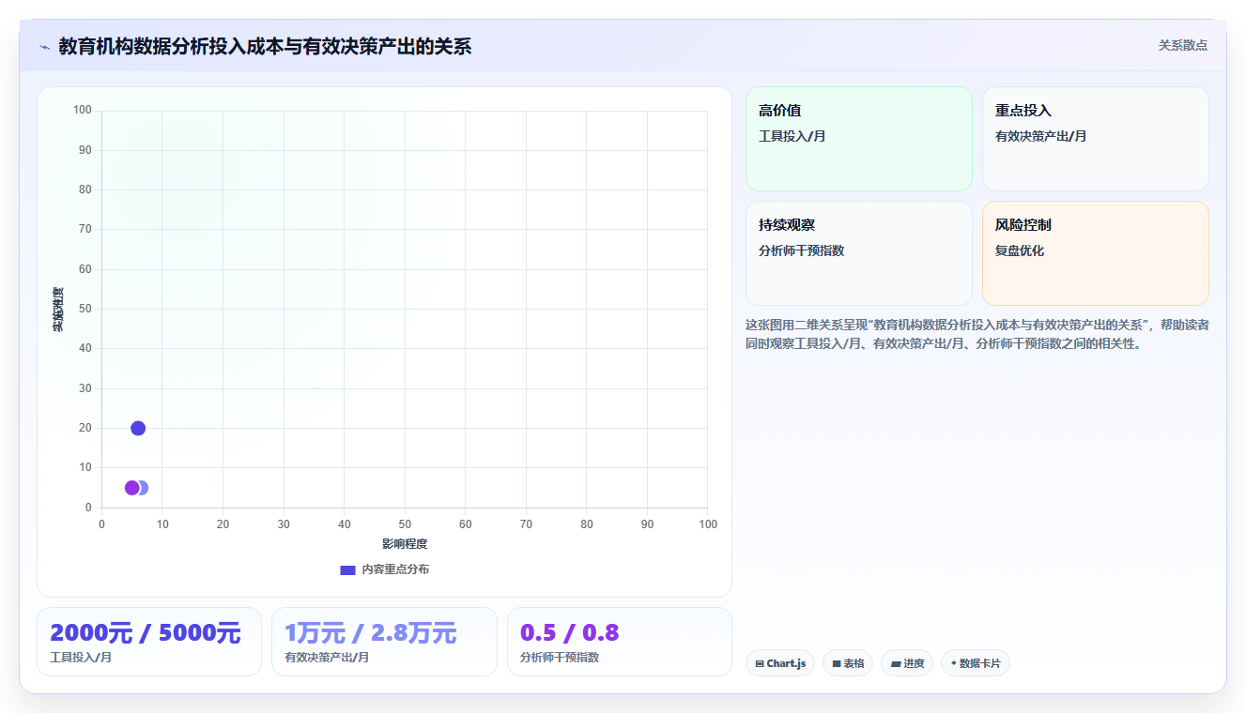Select the purple scatter point near origin
This screenshot has height=713, width=1246.
[x=131, y=488]
